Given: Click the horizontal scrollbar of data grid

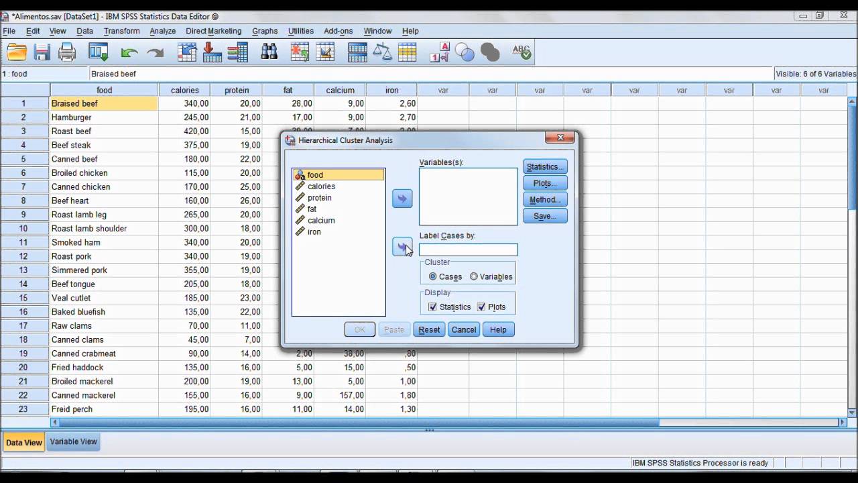Looking at the screenshot, I should coord(448,423).
